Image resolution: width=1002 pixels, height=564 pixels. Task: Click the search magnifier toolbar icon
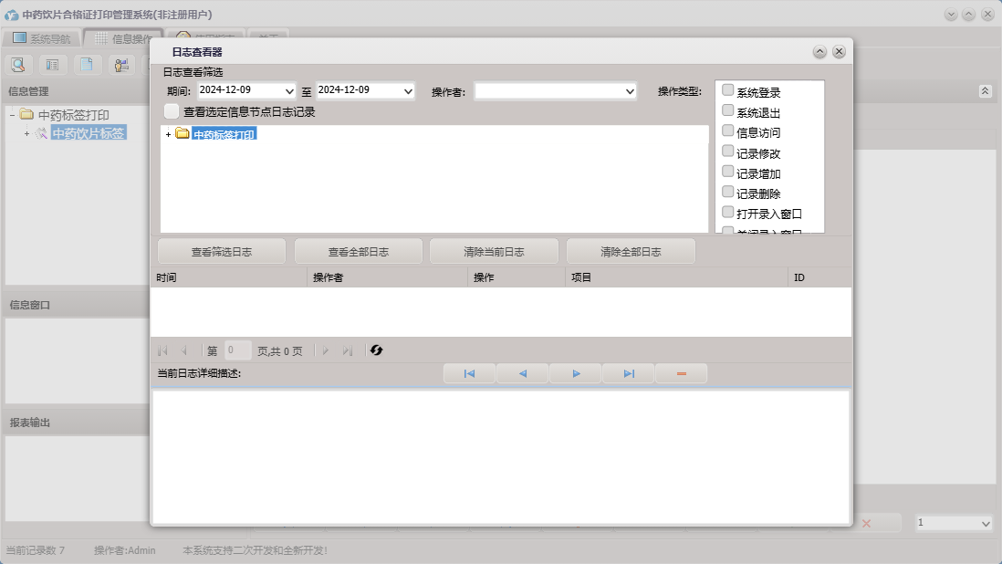click(18, 65)
